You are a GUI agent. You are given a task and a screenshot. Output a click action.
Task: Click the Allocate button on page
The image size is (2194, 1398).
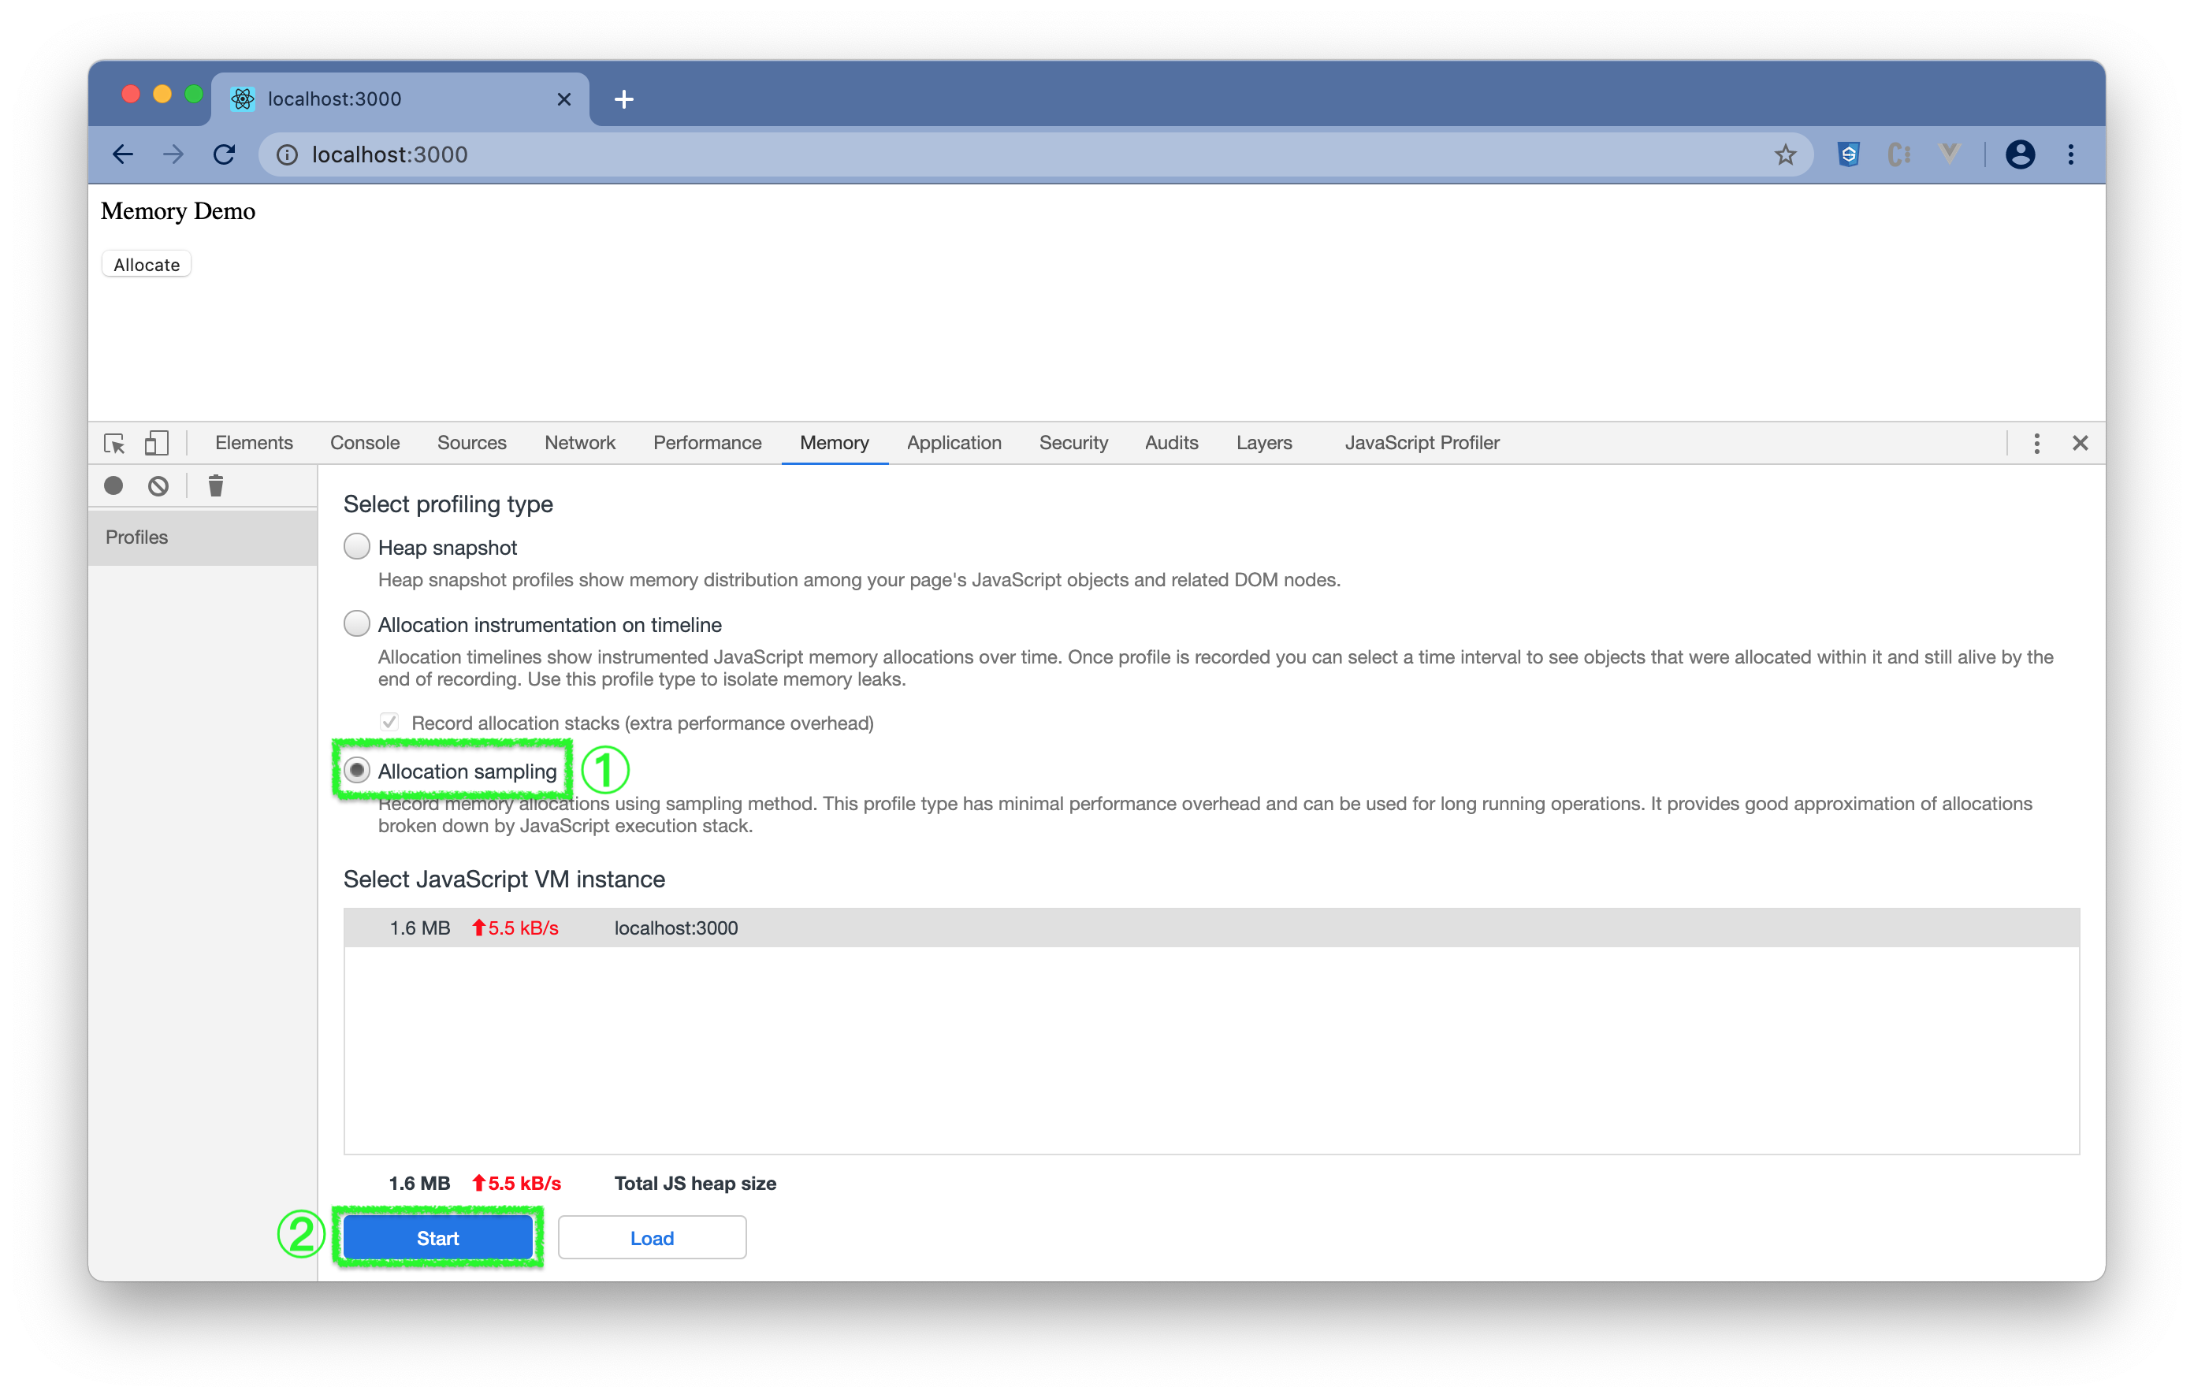coord(147,266)
